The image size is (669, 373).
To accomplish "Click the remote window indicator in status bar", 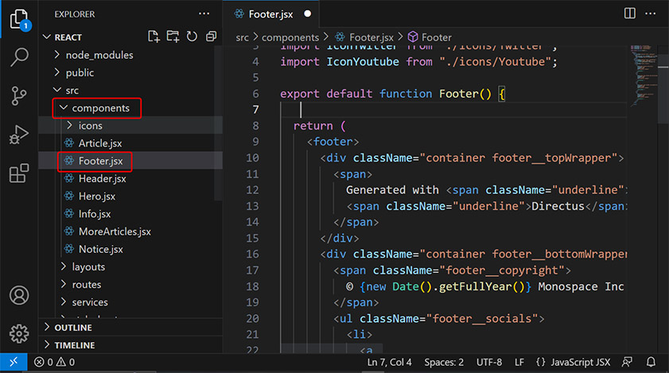I will tap(14, 363).
